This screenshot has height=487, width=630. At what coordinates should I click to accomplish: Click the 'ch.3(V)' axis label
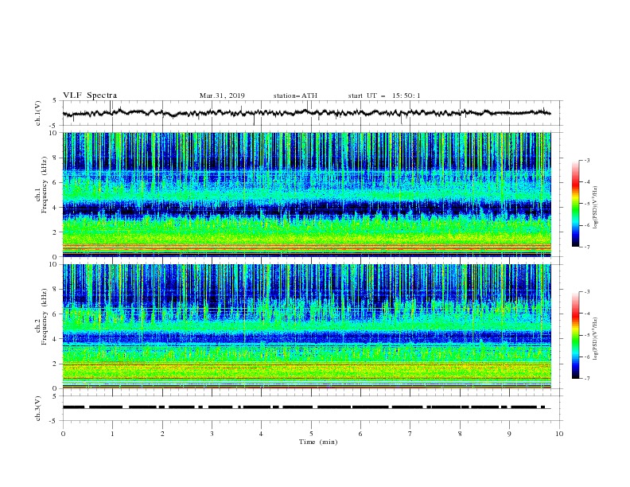click(x=38, y=408)
